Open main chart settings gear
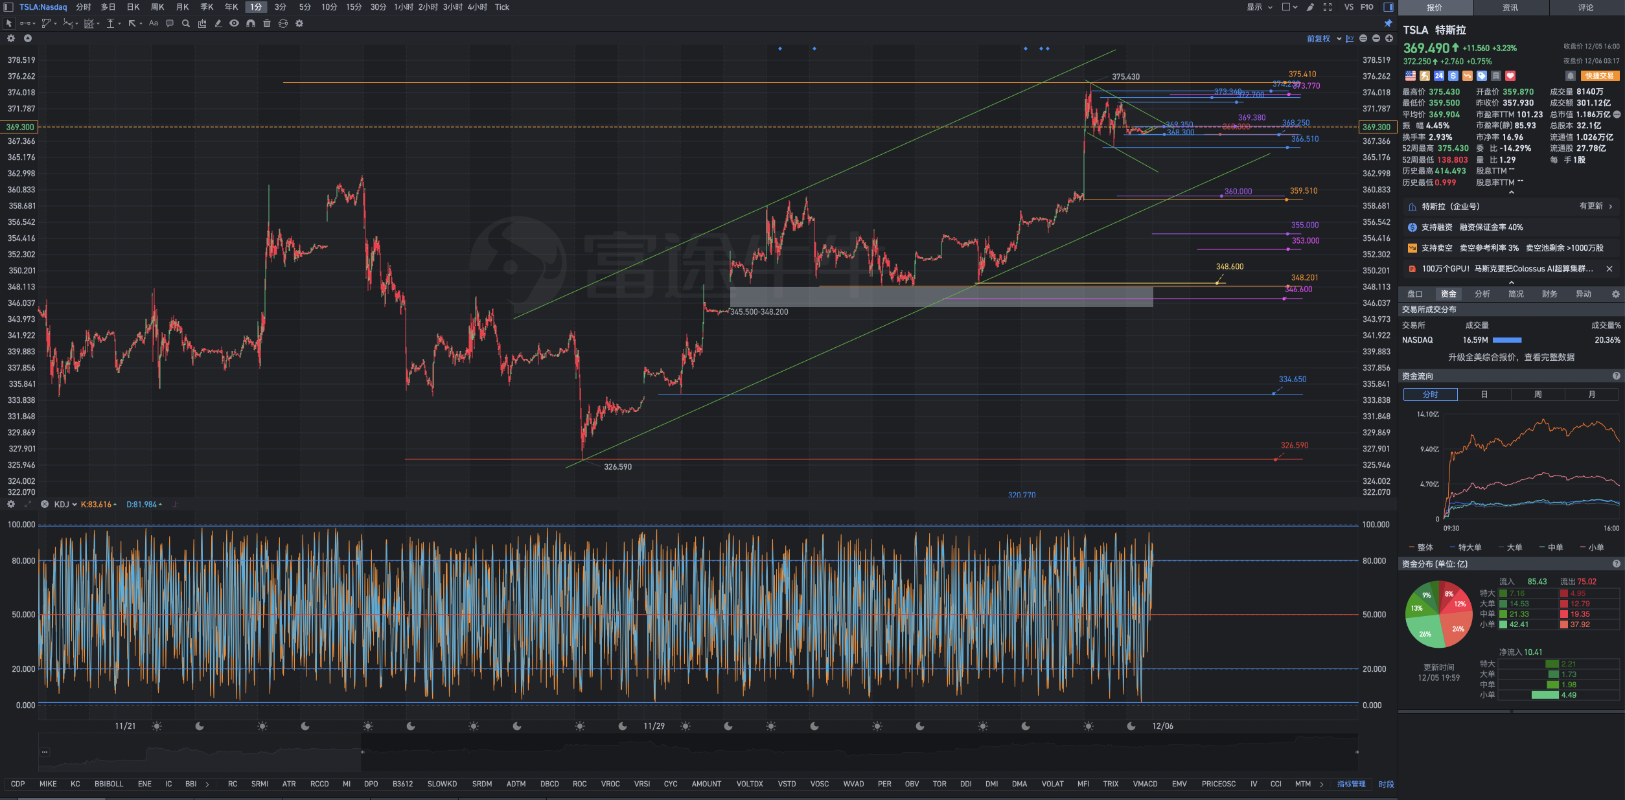The image size is (1625, 800). tap(11, 38)
